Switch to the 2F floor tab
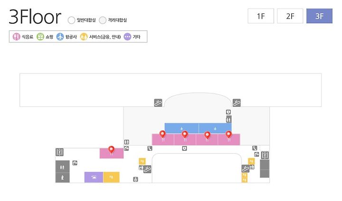342x201 pixels. click(x=290, y=16)
